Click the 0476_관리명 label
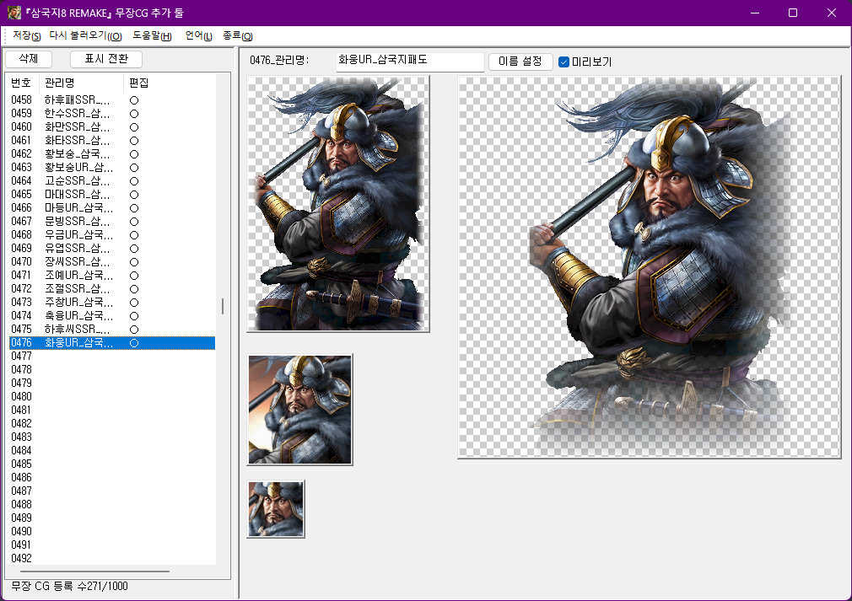This screenshot has width=852, height=601. click(279, 60)
